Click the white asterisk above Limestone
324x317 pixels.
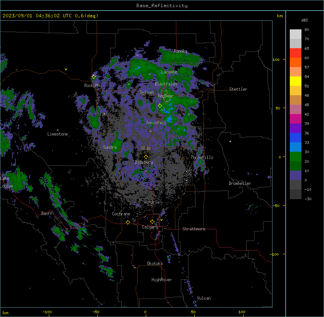click(58, 130)
